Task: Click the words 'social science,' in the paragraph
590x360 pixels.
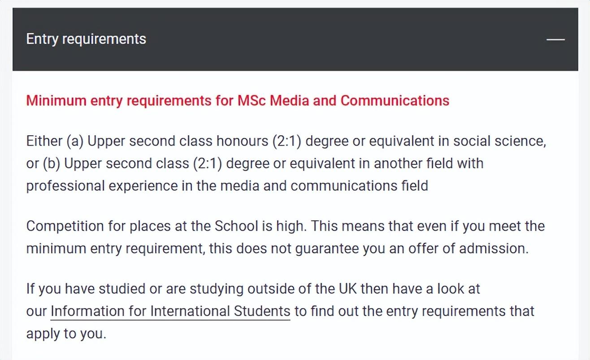Action: pyautogui.click(x=499, y=141)
